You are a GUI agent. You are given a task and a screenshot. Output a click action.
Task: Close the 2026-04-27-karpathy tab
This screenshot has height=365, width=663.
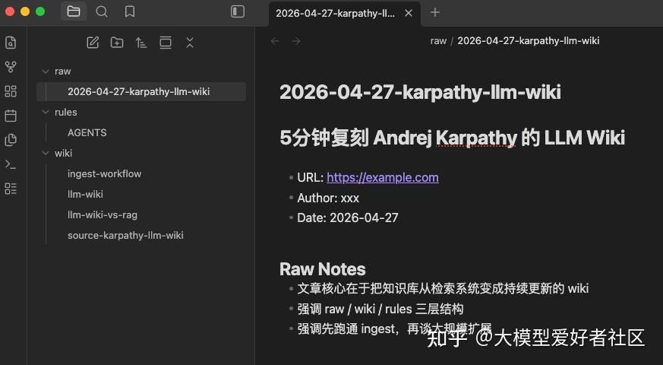(409, 13)
